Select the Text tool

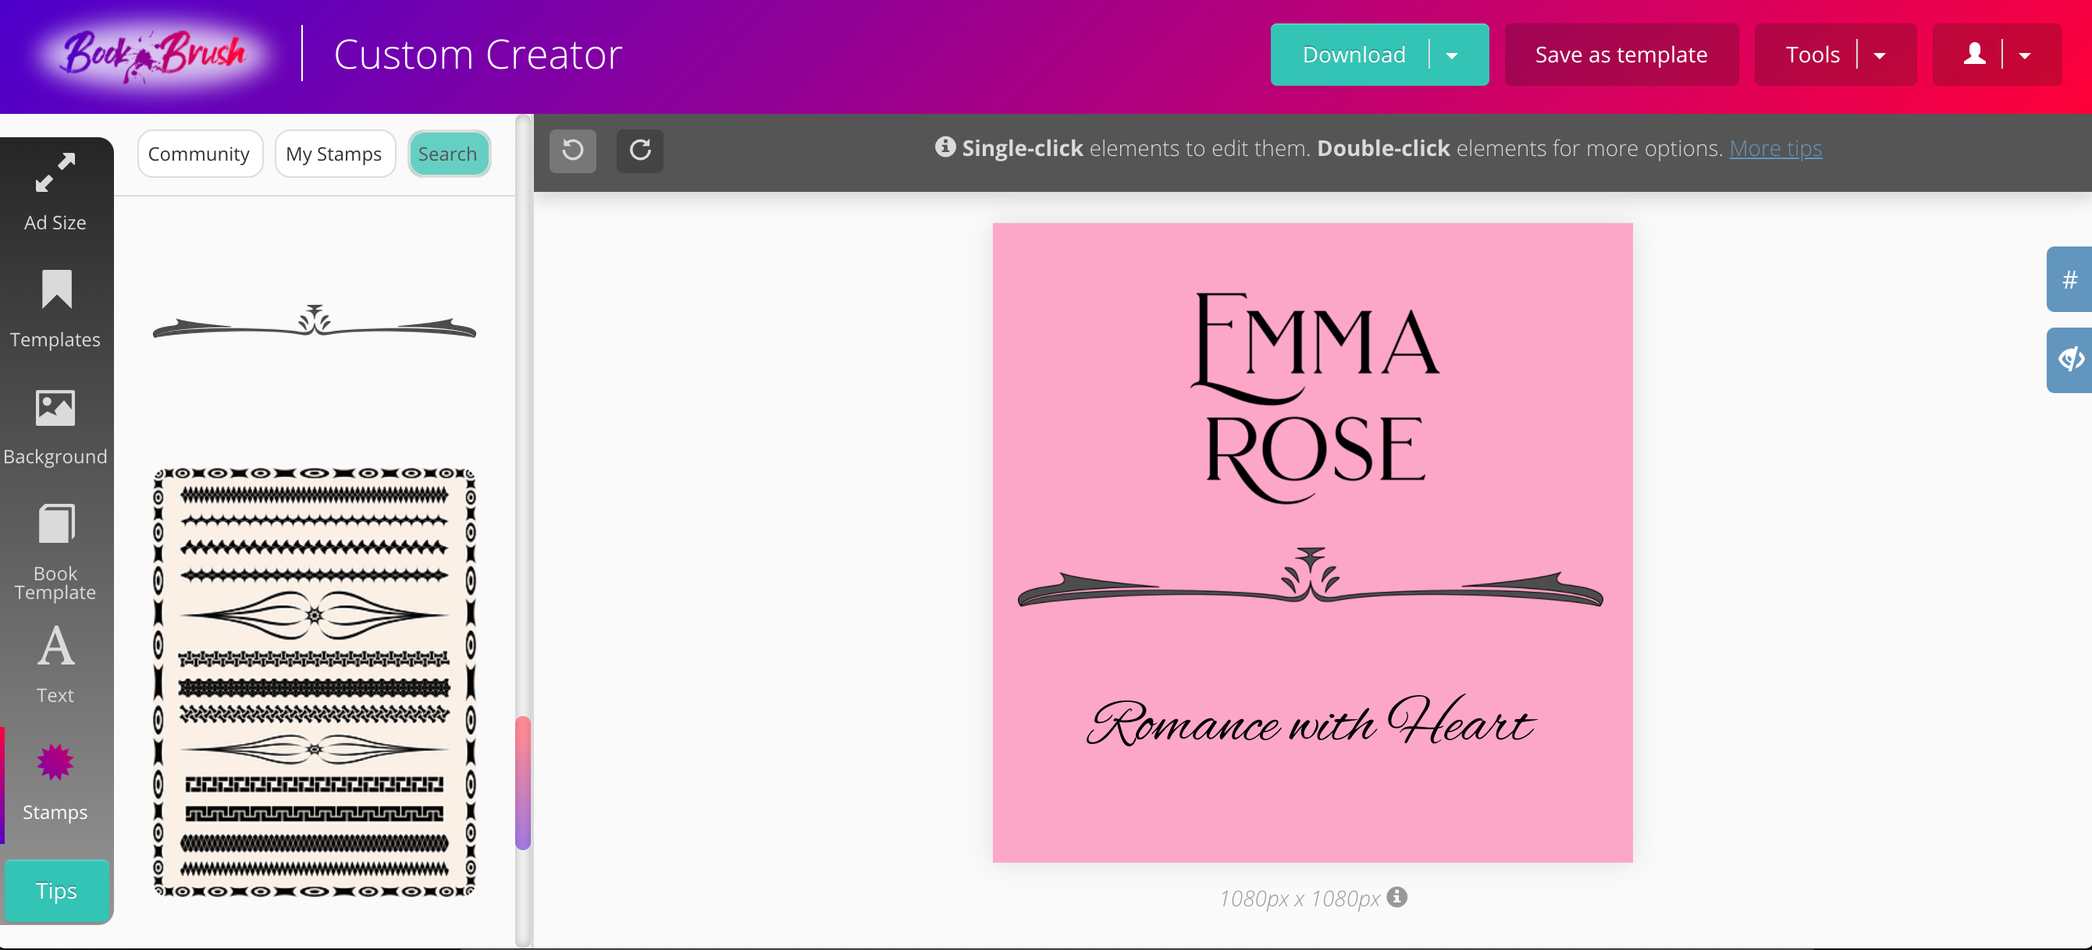[55, 663]
